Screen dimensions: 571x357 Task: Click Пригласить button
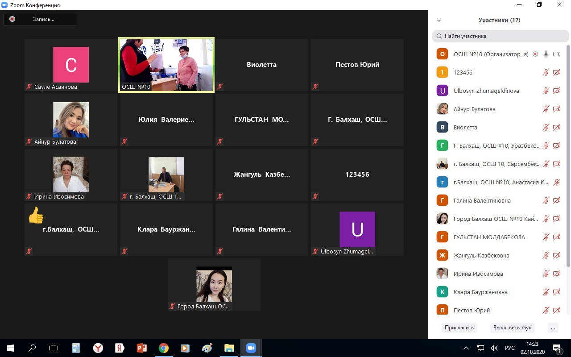[459, 328]
